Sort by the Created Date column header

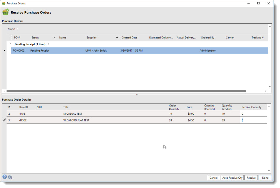[129, 38]
